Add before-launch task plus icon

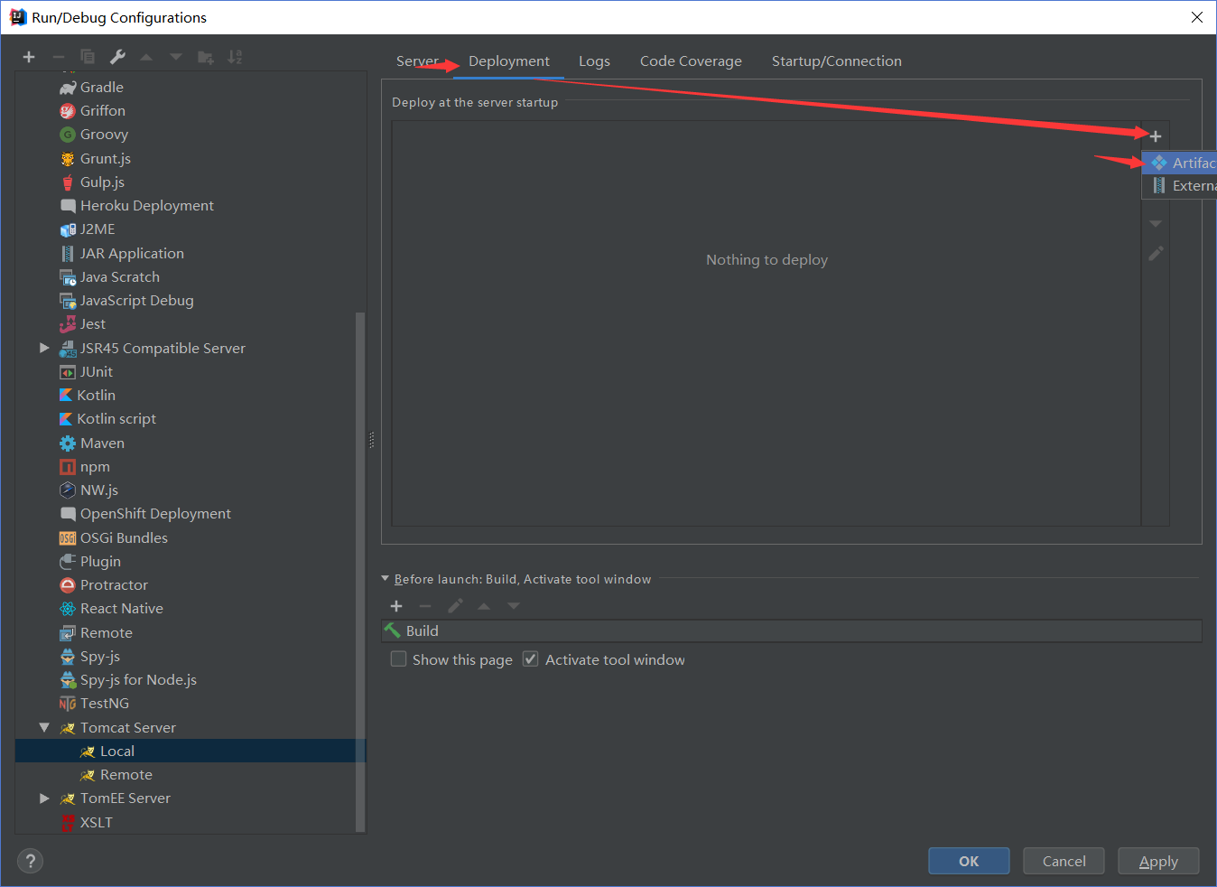click(x=396, y=606)
